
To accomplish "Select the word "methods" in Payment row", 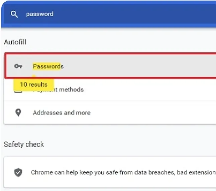I will point(71,89).
